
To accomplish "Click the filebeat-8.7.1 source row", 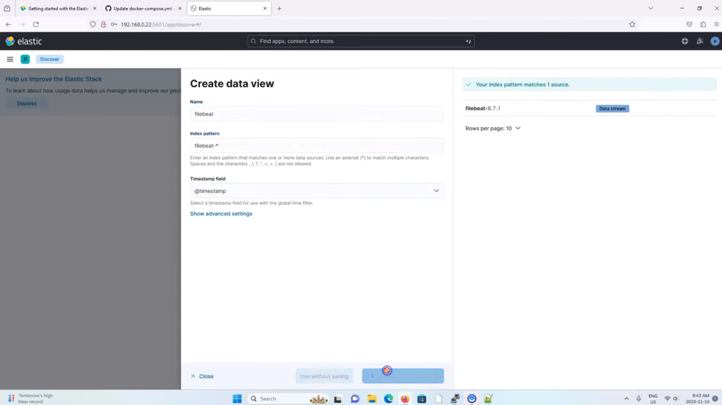I will pyautogui.click(x=590, y=108).
